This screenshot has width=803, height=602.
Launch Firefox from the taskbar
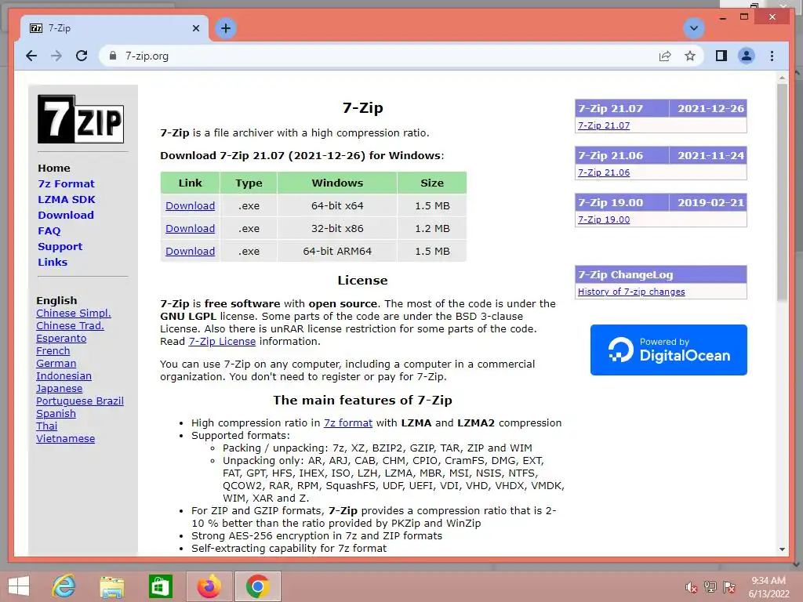pyautogui.click(x=209, y=586)
